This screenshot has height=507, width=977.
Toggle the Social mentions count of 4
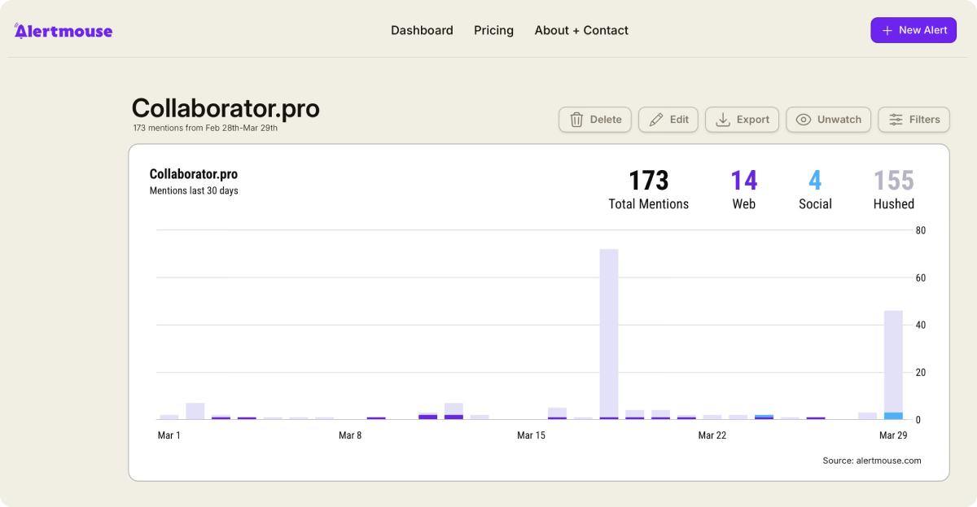tap(815, 190)
